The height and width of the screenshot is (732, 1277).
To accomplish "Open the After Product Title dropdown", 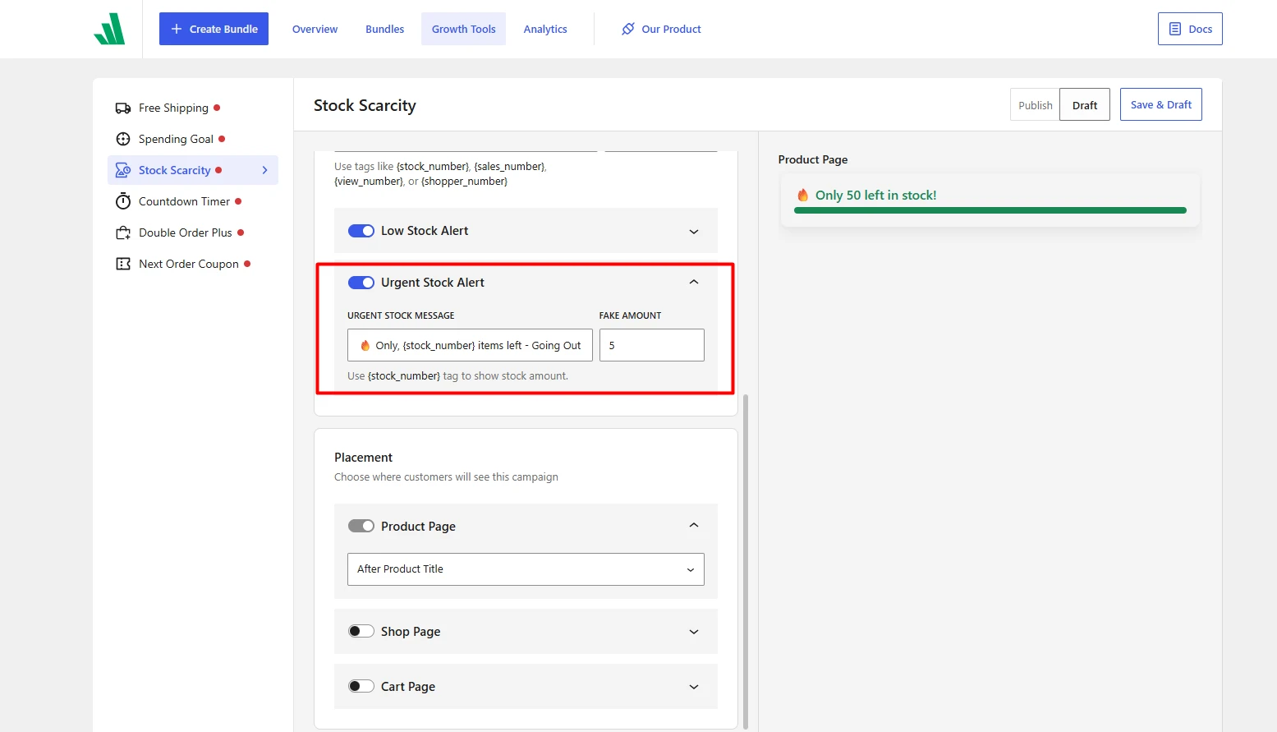I will [x=526, y=569].
